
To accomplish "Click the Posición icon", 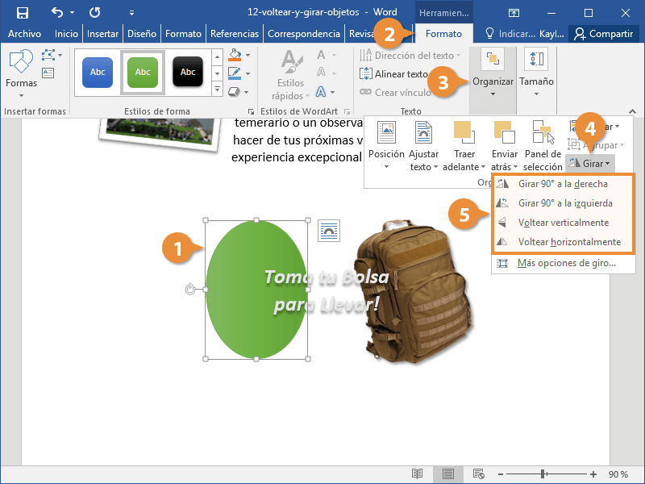I will 386,133.
